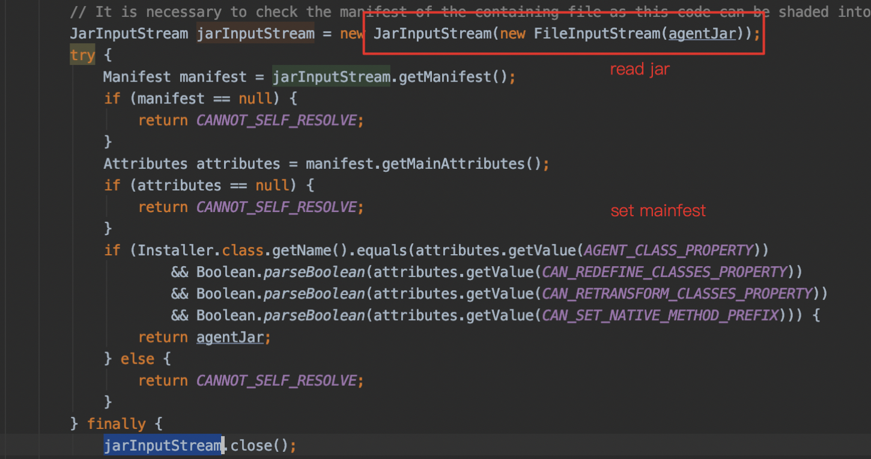Screen dimensions: 871x459
Task: Click the jarInputStream reference before getManifest
Action: [330, 77]
